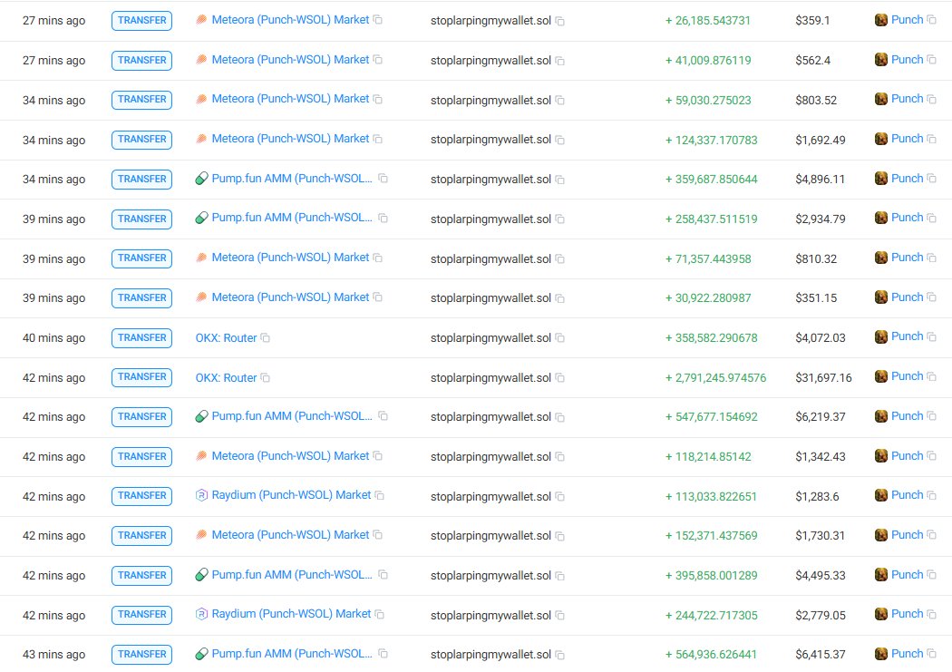Screen dimensions: 952x672
Task: Click the value $1,730.31
Action: (x=821, y=535)
